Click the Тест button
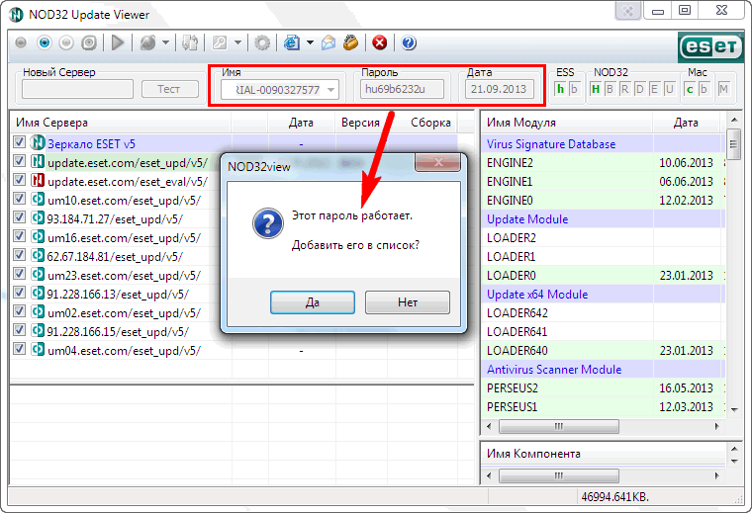 (x=170, y=89)
